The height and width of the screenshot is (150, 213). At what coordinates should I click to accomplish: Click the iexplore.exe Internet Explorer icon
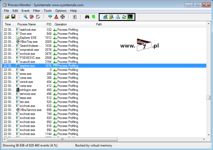click(x=18, y=66)
